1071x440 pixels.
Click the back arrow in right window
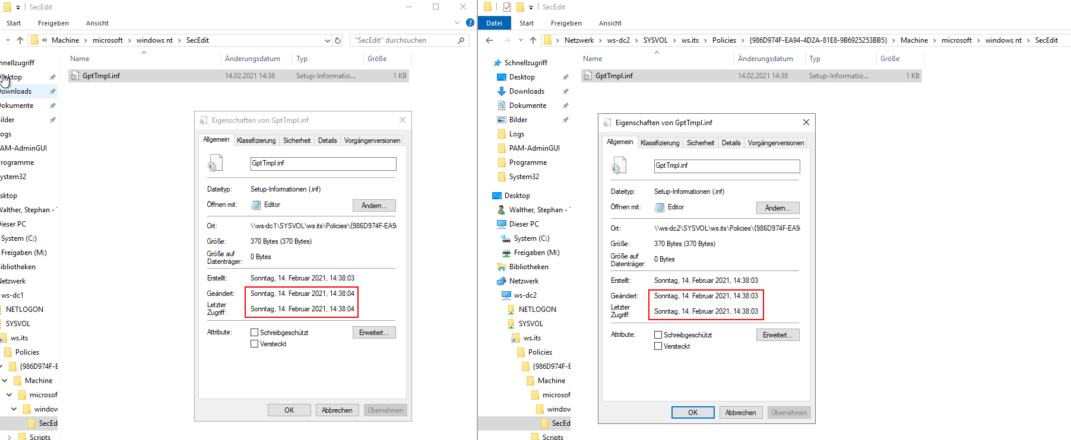489,40
